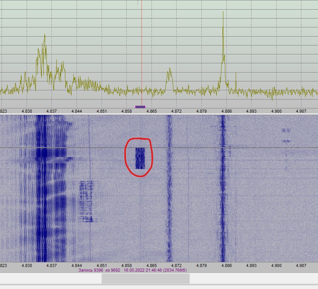Click the horizontal gray time line in waterfall
The width and height of the screenshot is (318, 289).
tap(159, 148)
